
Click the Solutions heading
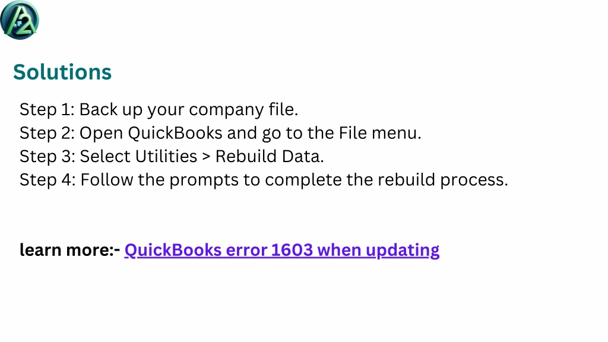[x=62, y=72]
